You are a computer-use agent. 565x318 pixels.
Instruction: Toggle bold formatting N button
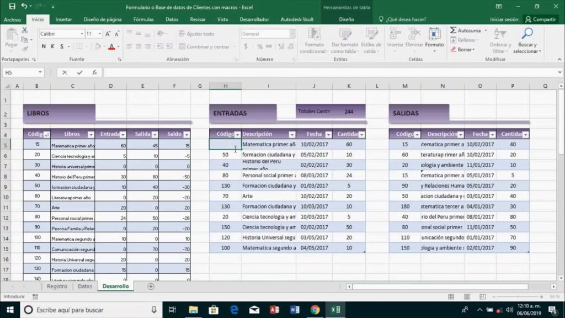pyautogui.click(x=44, y=46)
